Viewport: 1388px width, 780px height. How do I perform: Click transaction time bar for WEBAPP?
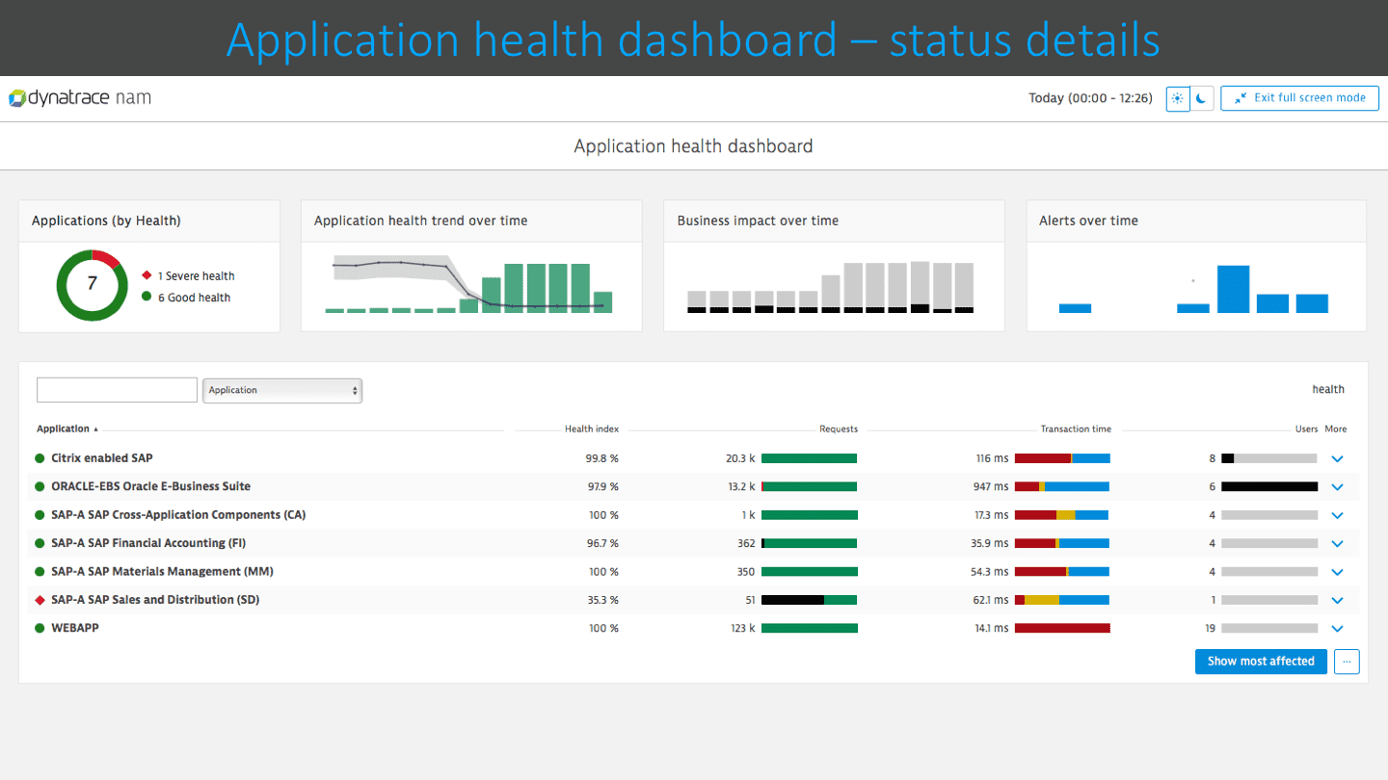(x=1062, y=629)
